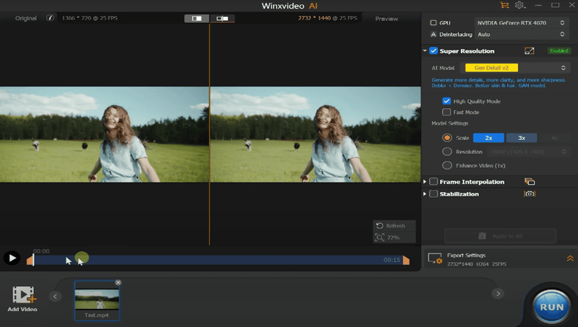Open the AI Model Gen Detail v2 dropdown
This screenshot has width=578, height=327.
click(517, 67)
